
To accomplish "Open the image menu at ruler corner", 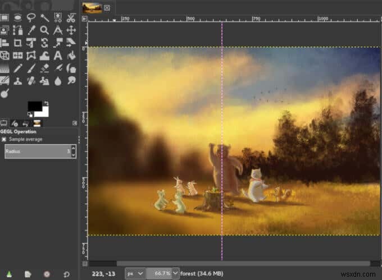I will pos(84,19).
